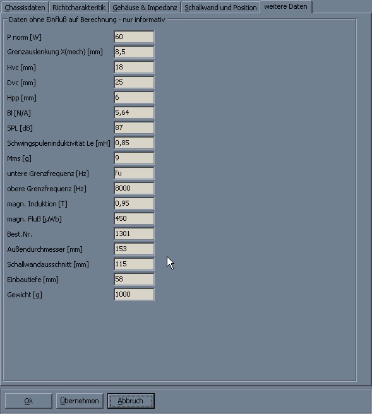The image size is (372, 414).
Task: Click the 'magn. Induktion [T]' label
Action: tap(37, 204)
